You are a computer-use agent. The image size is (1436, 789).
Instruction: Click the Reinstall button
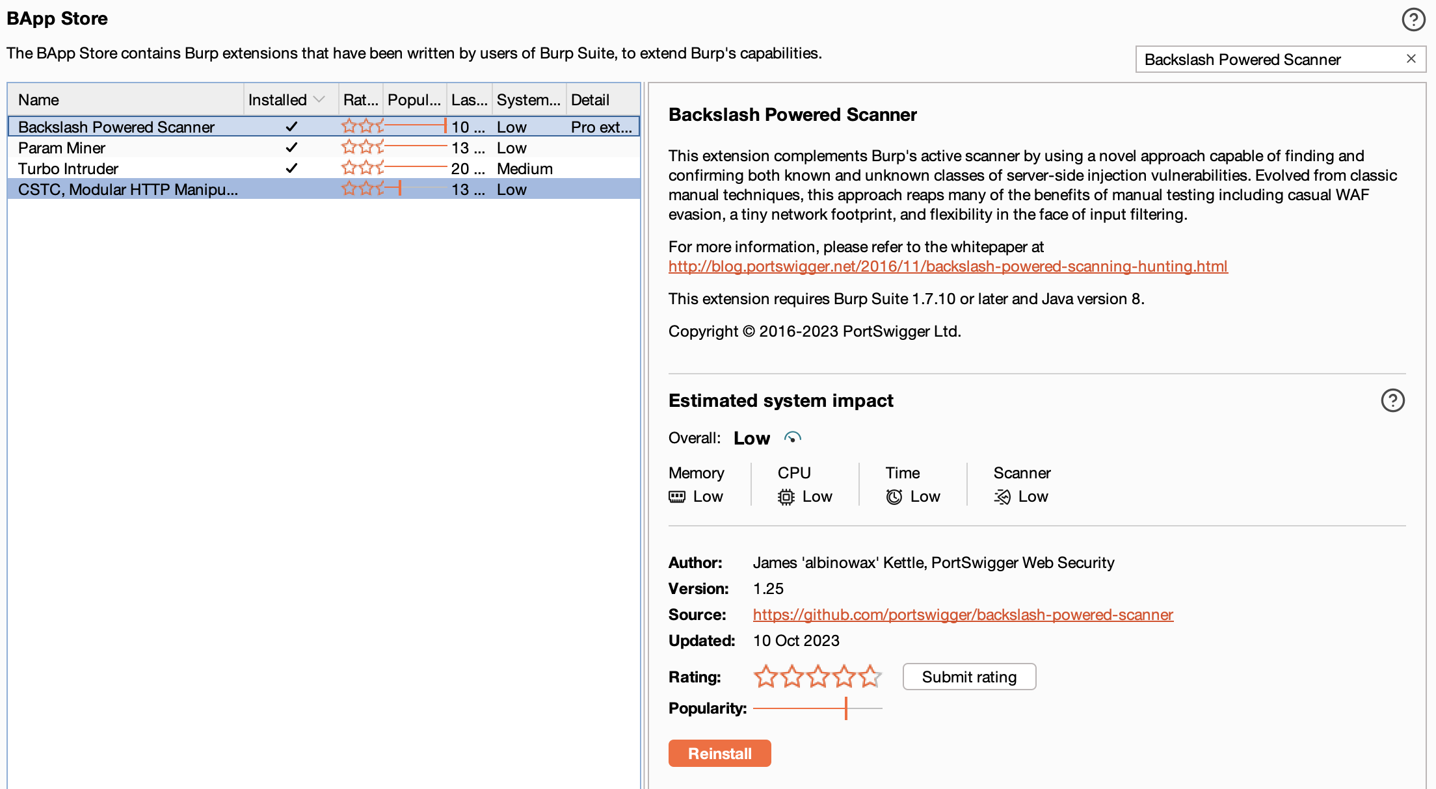pos(721,753)
